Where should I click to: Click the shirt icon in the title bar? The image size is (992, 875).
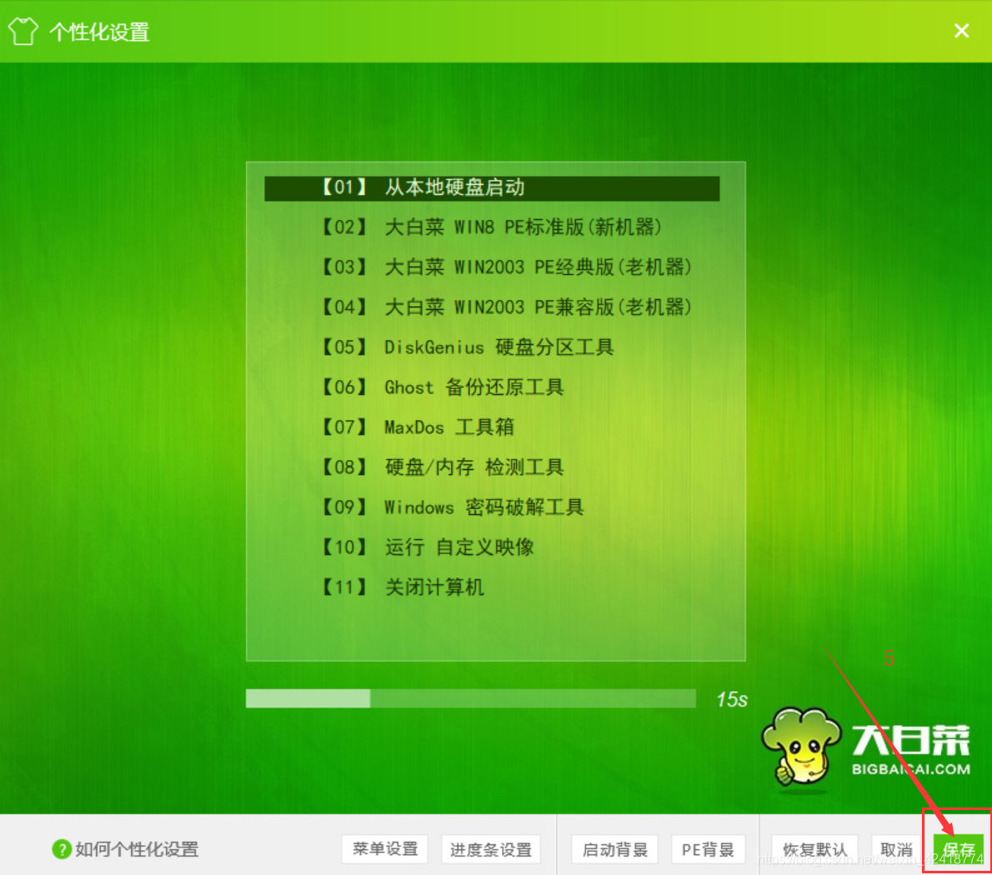23,30
